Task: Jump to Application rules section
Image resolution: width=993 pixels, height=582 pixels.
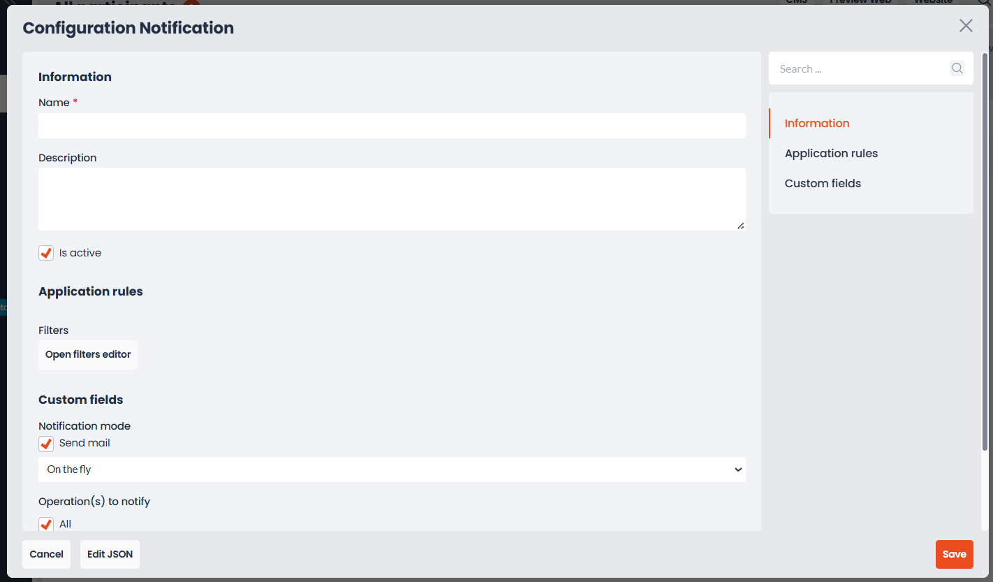Action: [831, 153]
